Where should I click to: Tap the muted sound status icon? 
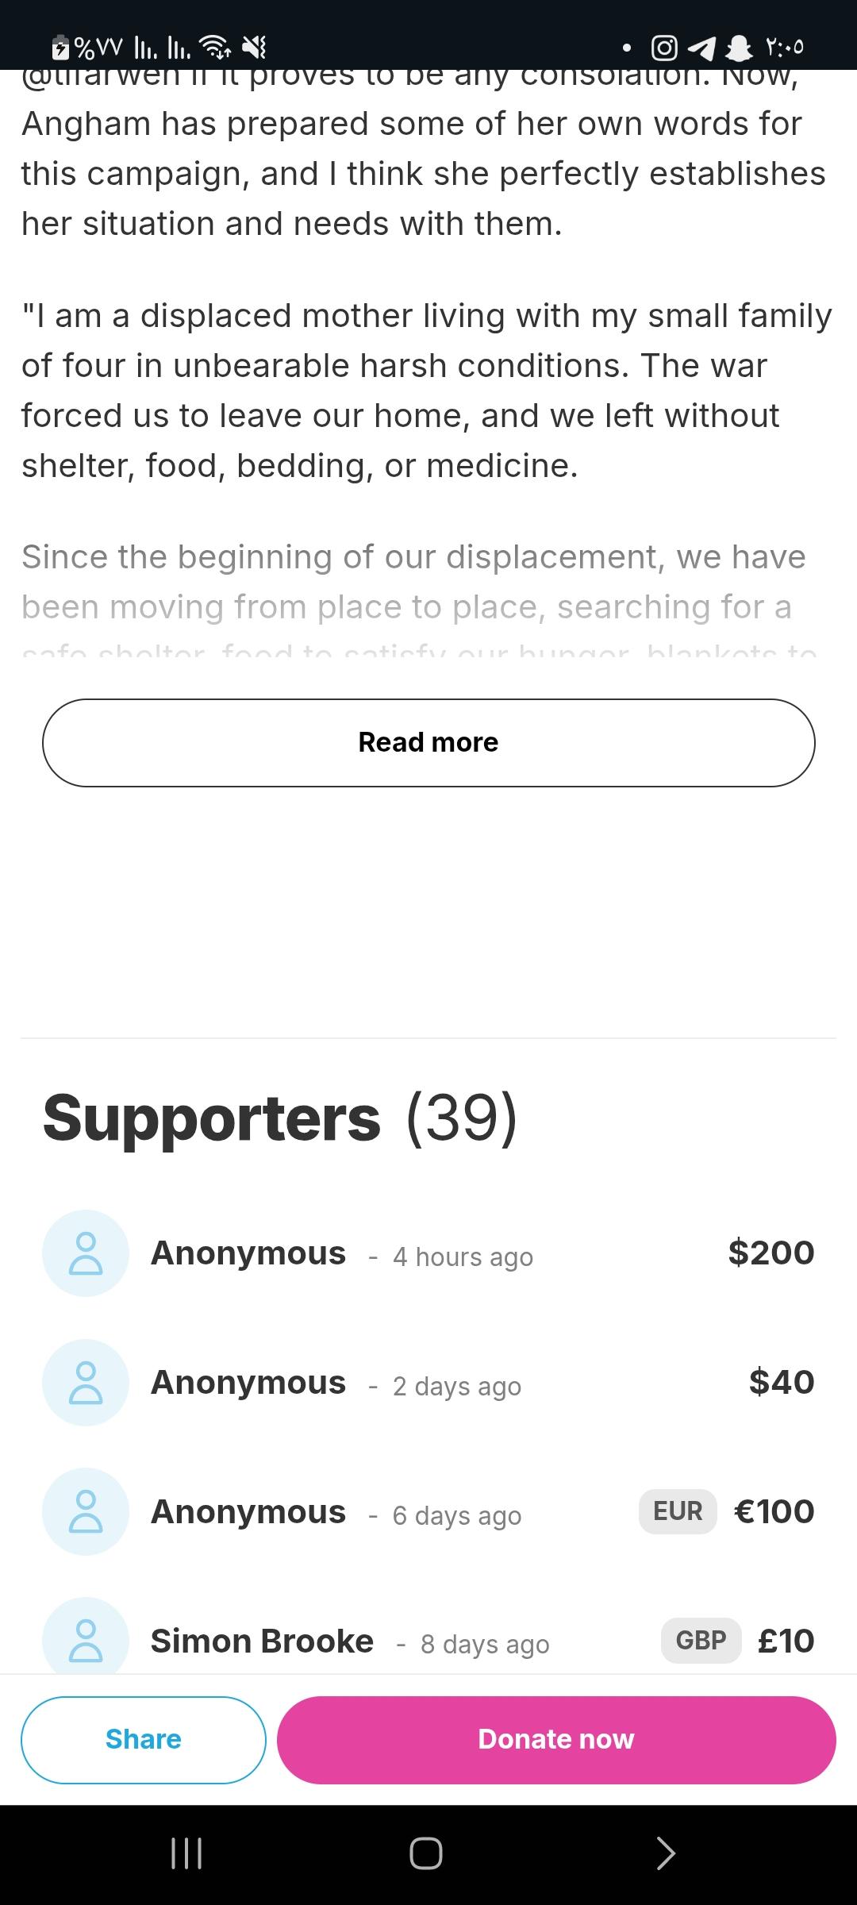pyautogui.click(x=254, y=48)
